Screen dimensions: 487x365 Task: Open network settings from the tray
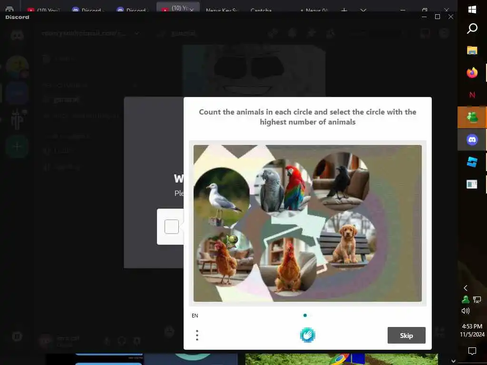pyautogui.click(x=477, y=299)
